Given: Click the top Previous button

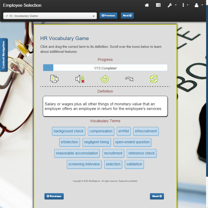Looking at the screenshot, I should click(x=108, y=16).
